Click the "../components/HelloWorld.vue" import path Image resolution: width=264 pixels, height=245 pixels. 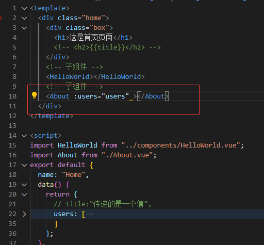point(180,145)
